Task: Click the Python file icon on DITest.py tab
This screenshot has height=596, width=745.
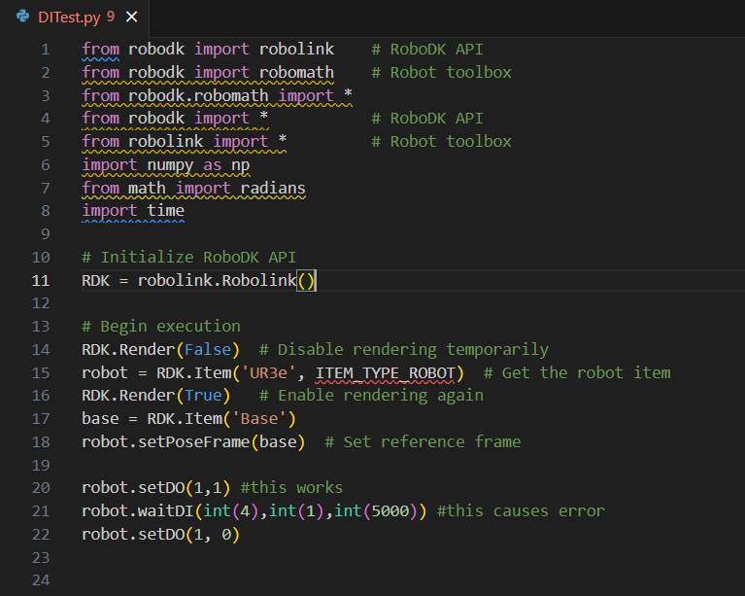Action: point(22,17)
